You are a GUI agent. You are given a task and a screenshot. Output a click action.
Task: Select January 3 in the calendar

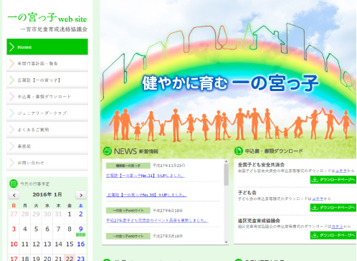(x=14, y=229)
